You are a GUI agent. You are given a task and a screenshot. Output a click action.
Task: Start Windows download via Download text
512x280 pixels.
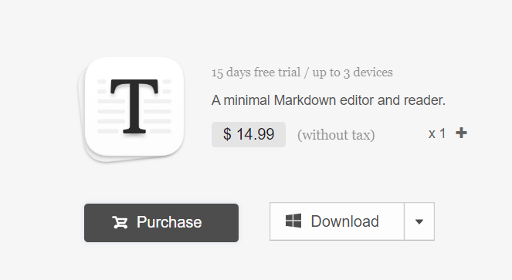point(345,221)
